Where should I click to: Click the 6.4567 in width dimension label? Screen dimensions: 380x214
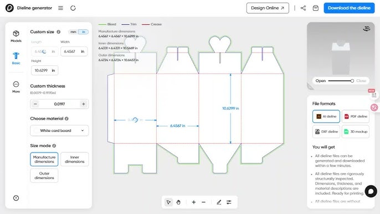177,126
